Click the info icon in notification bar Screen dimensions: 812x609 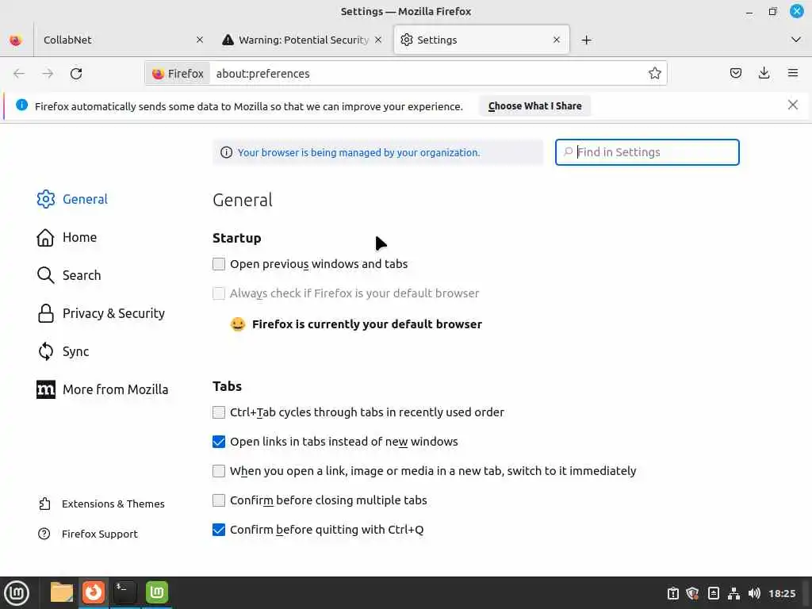pyautogui.click(x=21, y=105)
